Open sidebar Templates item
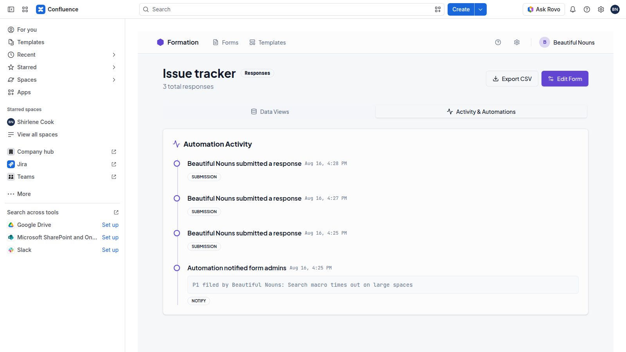The width and height of the screenshot is (626, 352). 63,42
